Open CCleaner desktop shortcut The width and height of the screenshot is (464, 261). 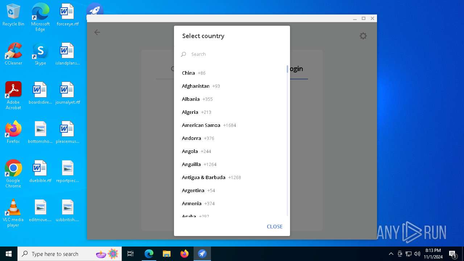[x=13, y=54]
